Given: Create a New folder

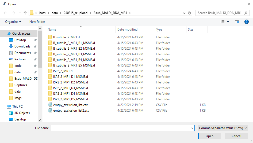Looking at the screenshot, I should pyautogui.click(x=37, y=22).
